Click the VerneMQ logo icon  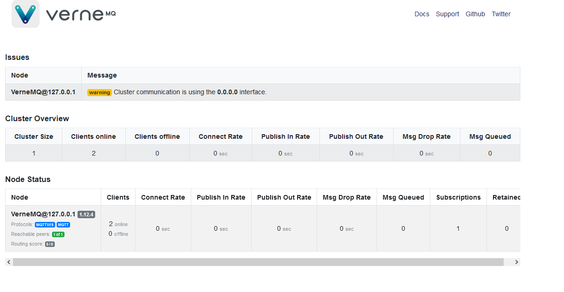tap(26, 14)
